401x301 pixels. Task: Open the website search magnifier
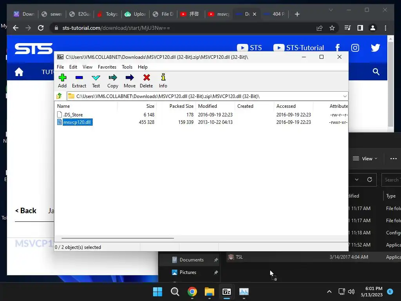376,72
